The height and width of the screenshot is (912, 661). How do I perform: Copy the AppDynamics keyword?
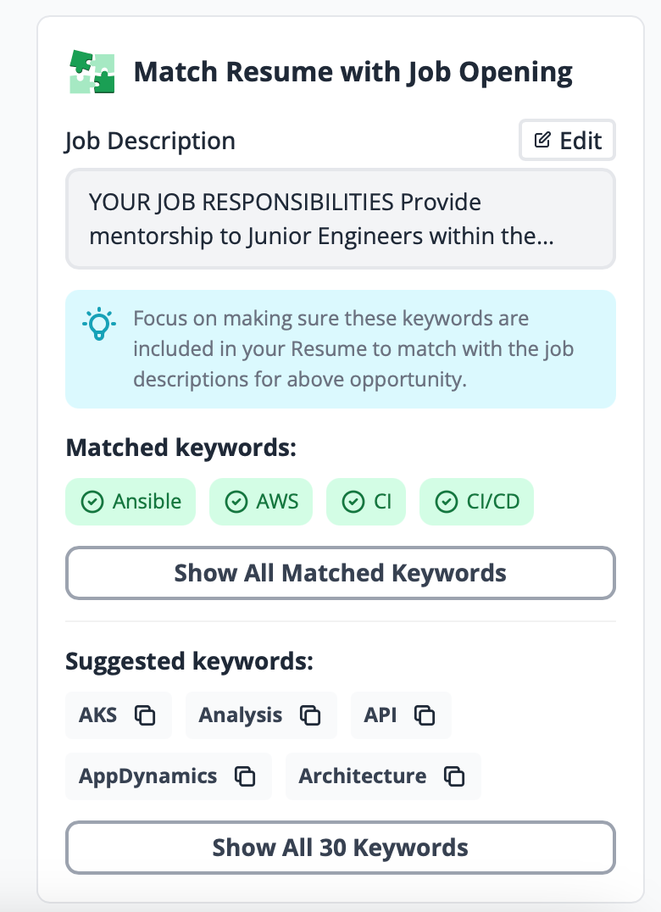point(245,776)
